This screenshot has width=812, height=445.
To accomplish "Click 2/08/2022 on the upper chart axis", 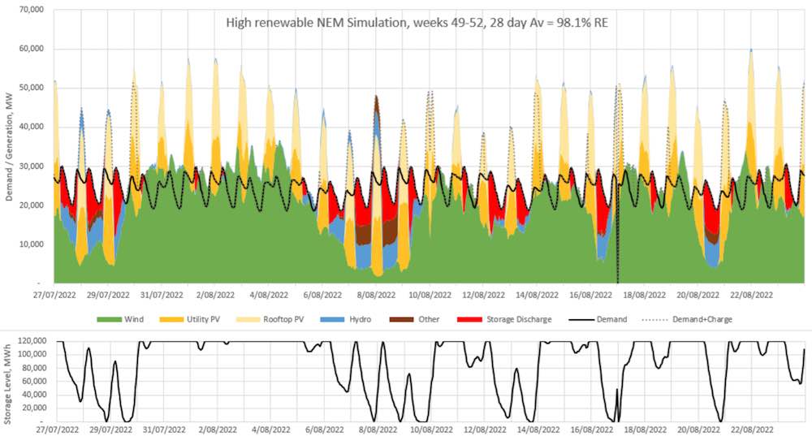I will 215,295.
